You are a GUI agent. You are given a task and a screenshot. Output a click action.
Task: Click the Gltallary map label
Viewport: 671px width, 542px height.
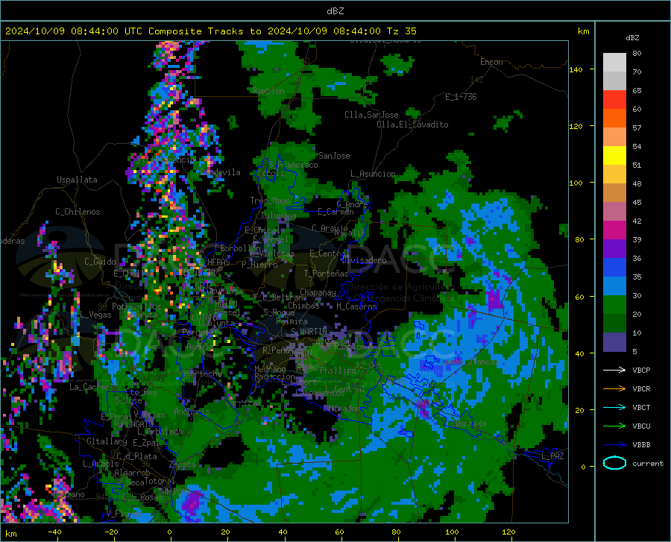coord(107,441)
